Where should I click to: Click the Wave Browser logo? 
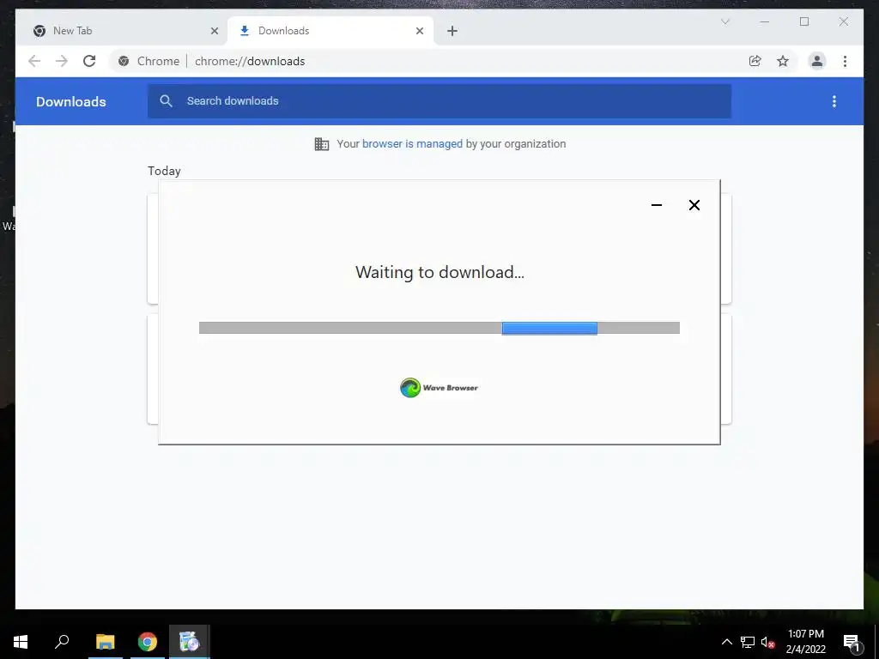[439, 388]
